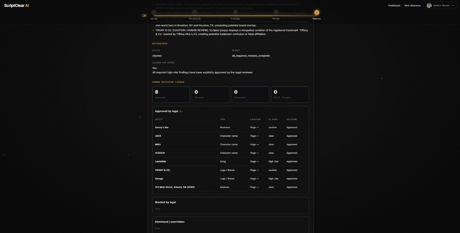Click the Reports step label

click(x=317, y=19)
